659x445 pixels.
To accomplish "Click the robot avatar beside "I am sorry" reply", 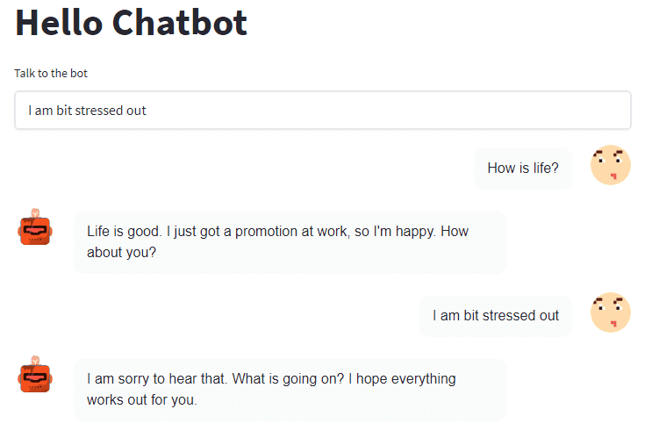I will pos(35,375).
